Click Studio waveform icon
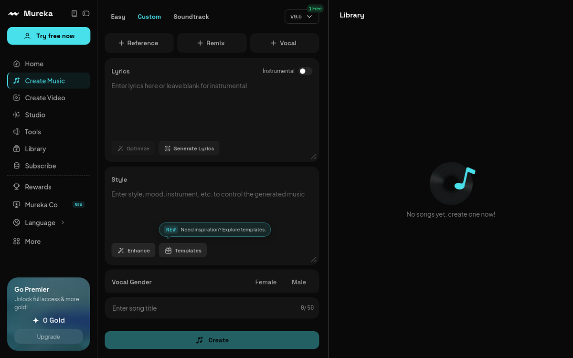The width and height of the screenshot is (573, 358). pos(17,115)
